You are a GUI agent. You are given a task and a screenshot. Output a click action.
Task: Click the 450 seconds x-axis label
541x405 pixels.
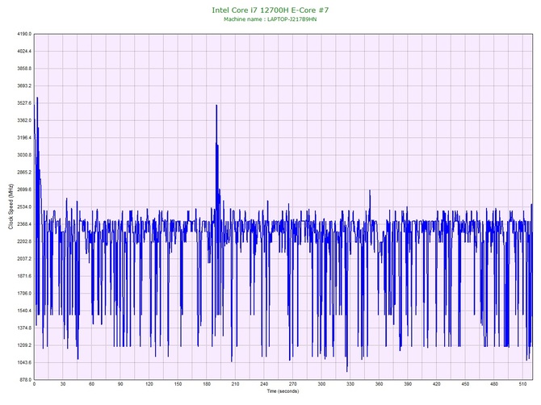(x=465, y=384)
